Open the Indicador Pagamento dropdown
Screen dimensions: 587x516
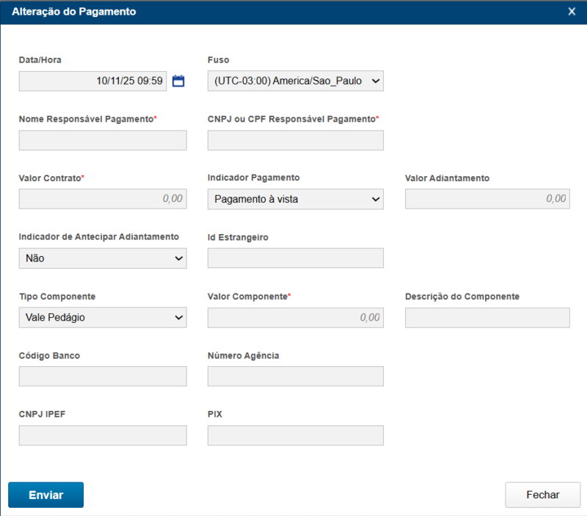click(295, 199)
